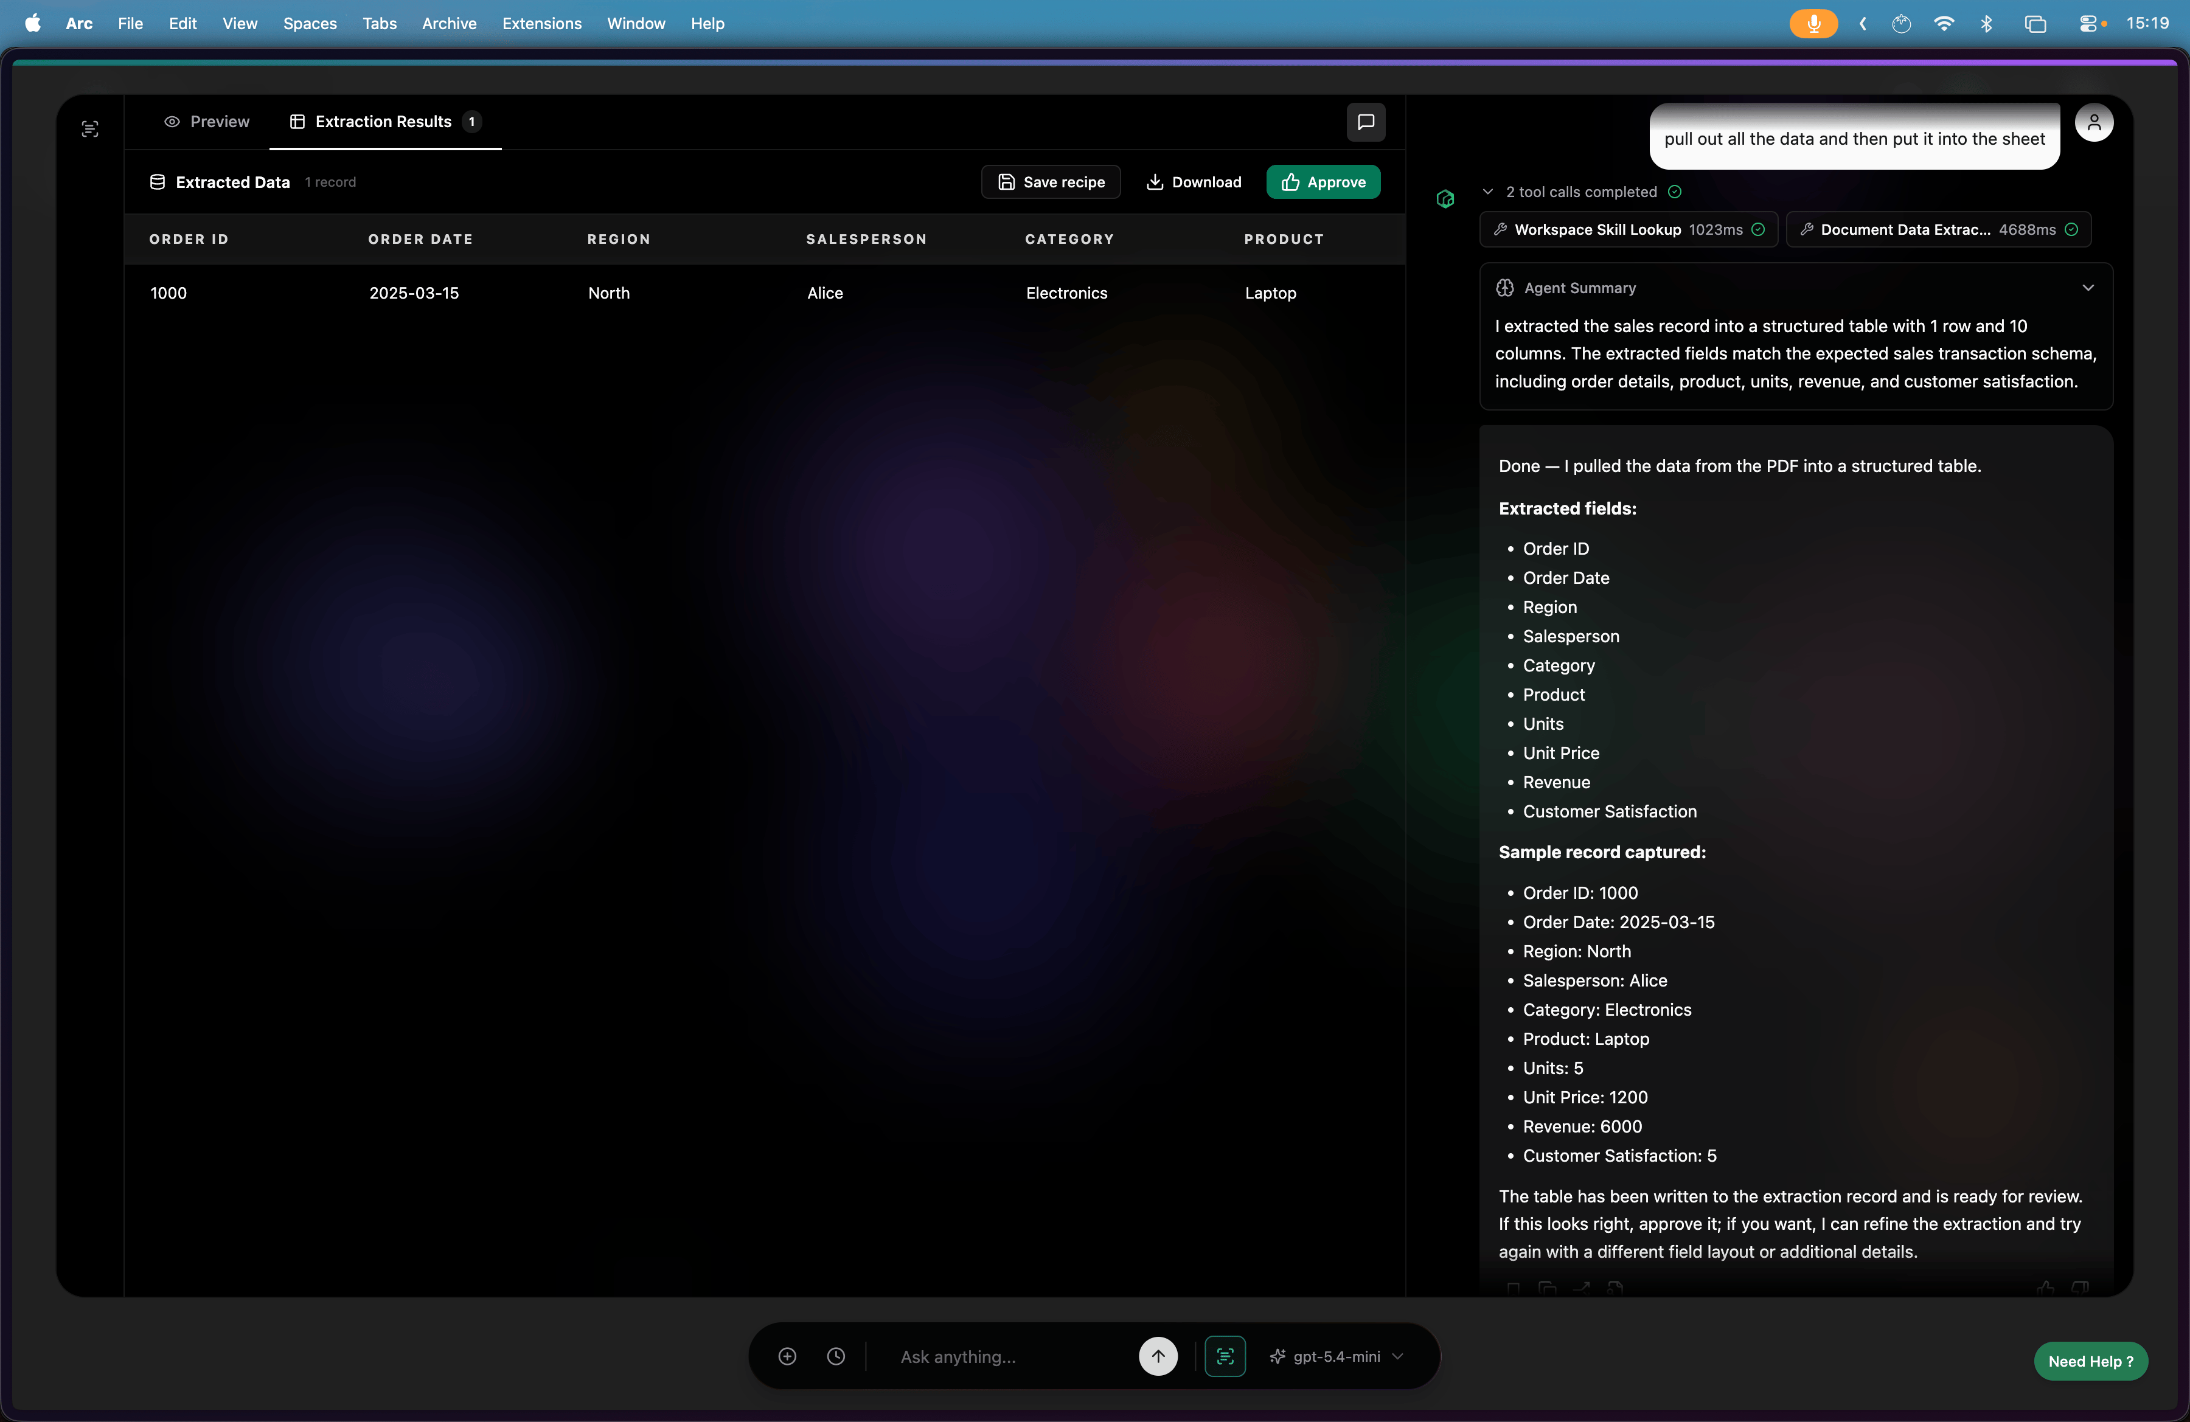Send the message with the arrow button
Screen dimensions: 2190x1422
pyautogui.click(x=1158, y=1356)
